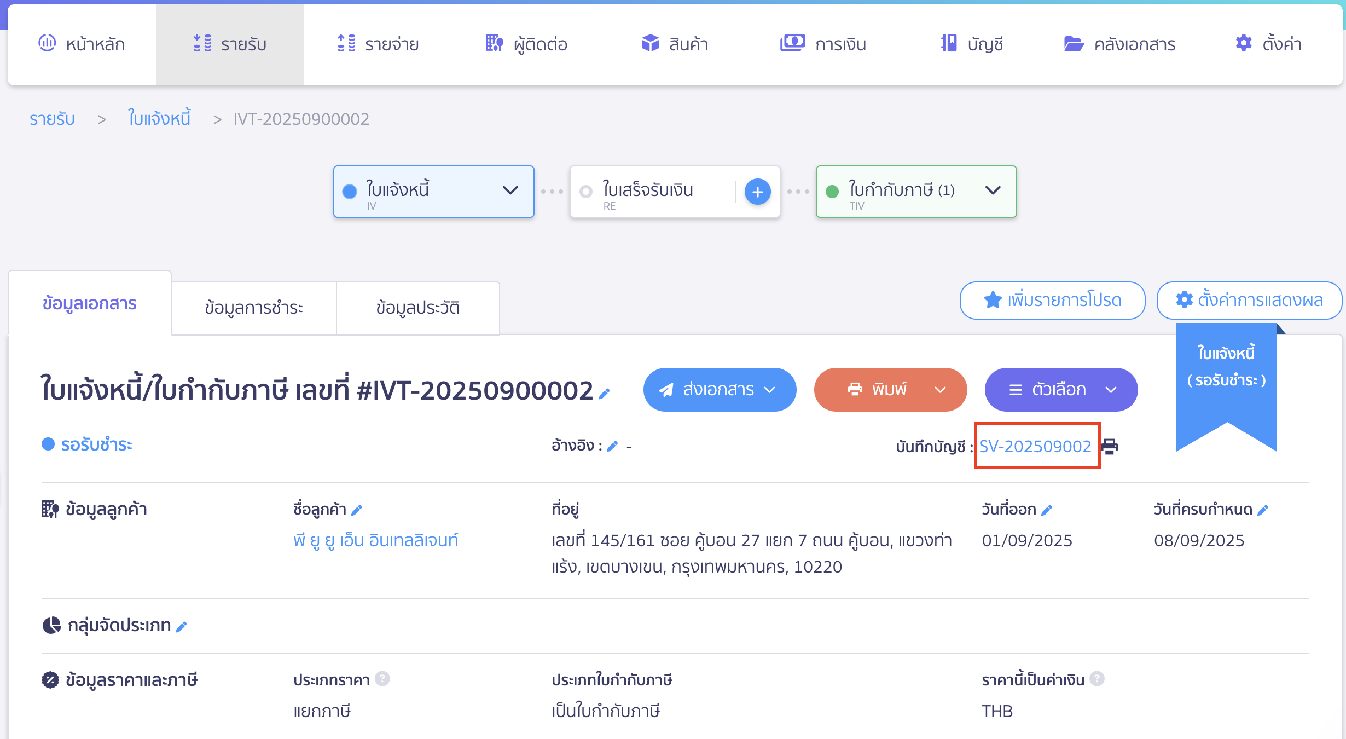The height and width of the screenshot is (739, 1346).
Task: Open the รายจ่าย expenses menu
Action: point(378,44)
